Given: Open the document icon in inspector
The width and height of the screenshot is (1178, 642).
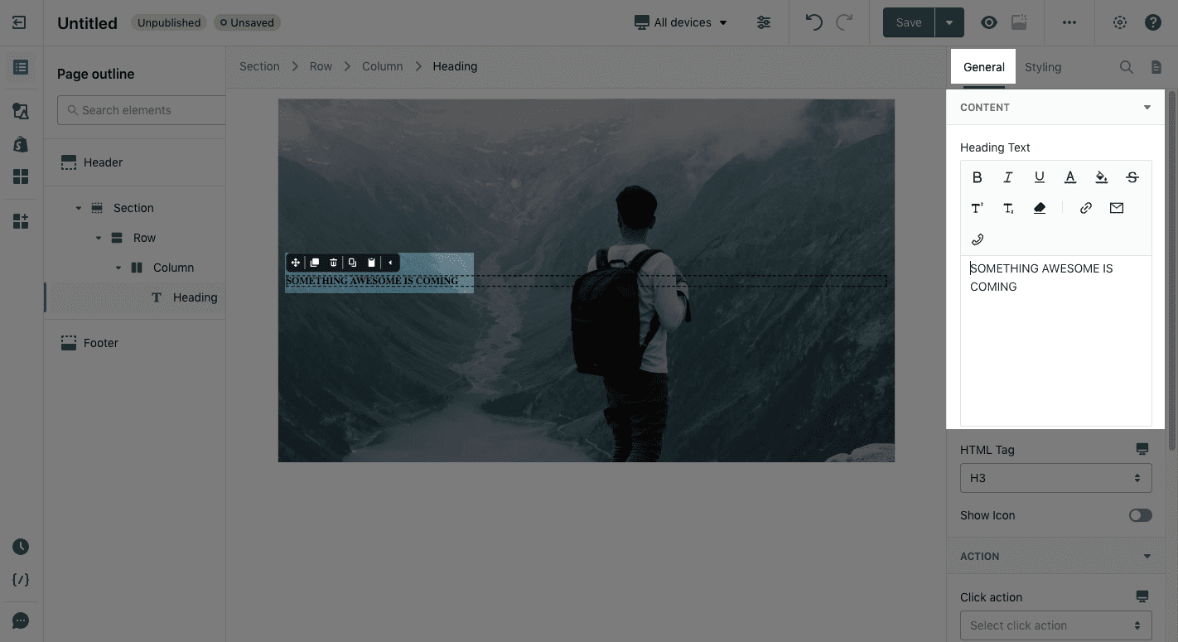Looking at the screenshot, I should 1156,67.
